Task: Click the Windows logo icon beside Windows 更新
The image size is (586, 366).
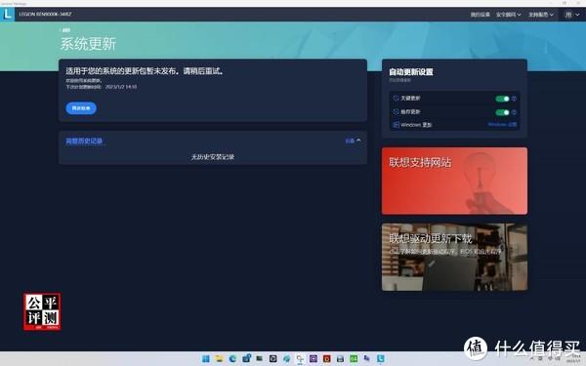Action: coord(396,124)
